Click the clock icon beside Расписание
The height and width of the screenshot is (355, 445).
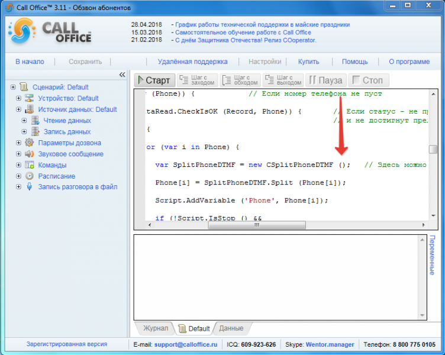[x=29, y=176]
